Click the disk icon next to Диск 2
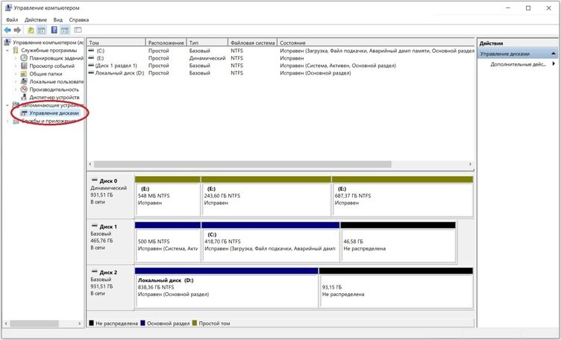Screen dimensions: 561x340 point(95,272)
